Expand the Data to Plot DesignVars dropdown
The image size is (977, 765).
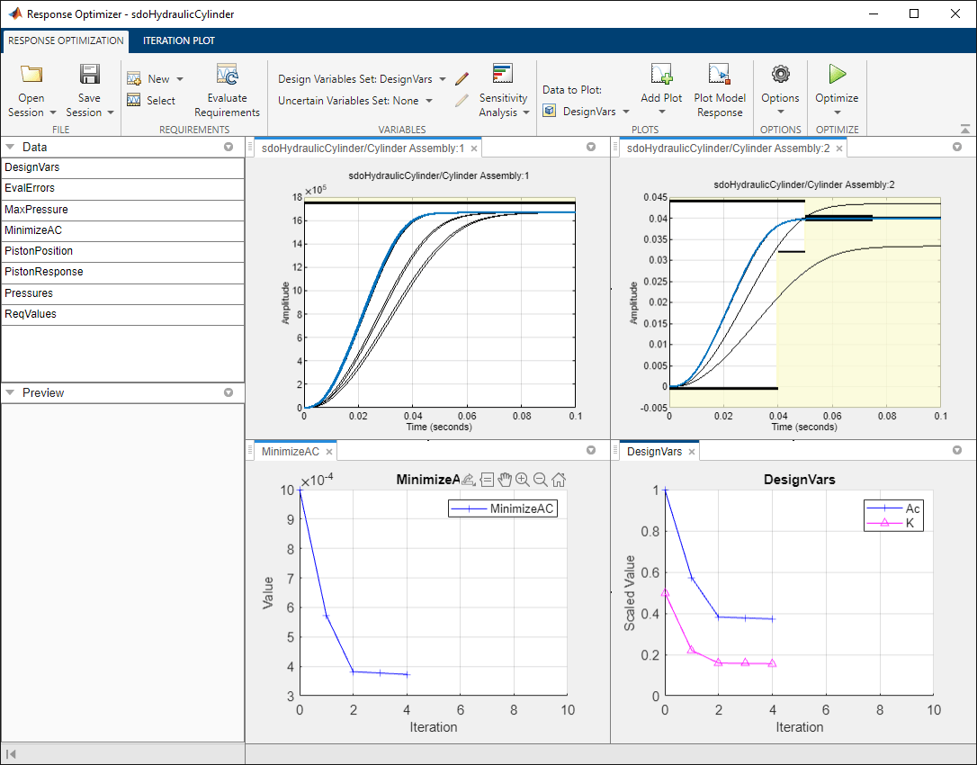pyautogui.click(x=626, y=112)
